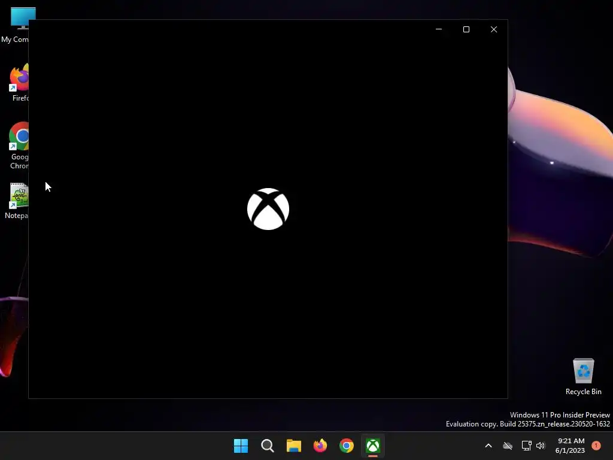Maximize the Xbox app window
Image resolution: width=613 pixels, height=460 pixels.
[466, 29]
